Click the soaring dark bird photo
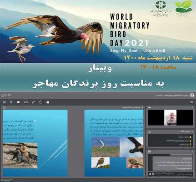This screenshot has width=196, height=182. (131, 147)
